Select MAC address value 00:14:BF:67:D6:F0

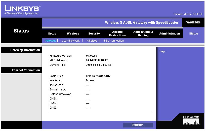[97, 60]
